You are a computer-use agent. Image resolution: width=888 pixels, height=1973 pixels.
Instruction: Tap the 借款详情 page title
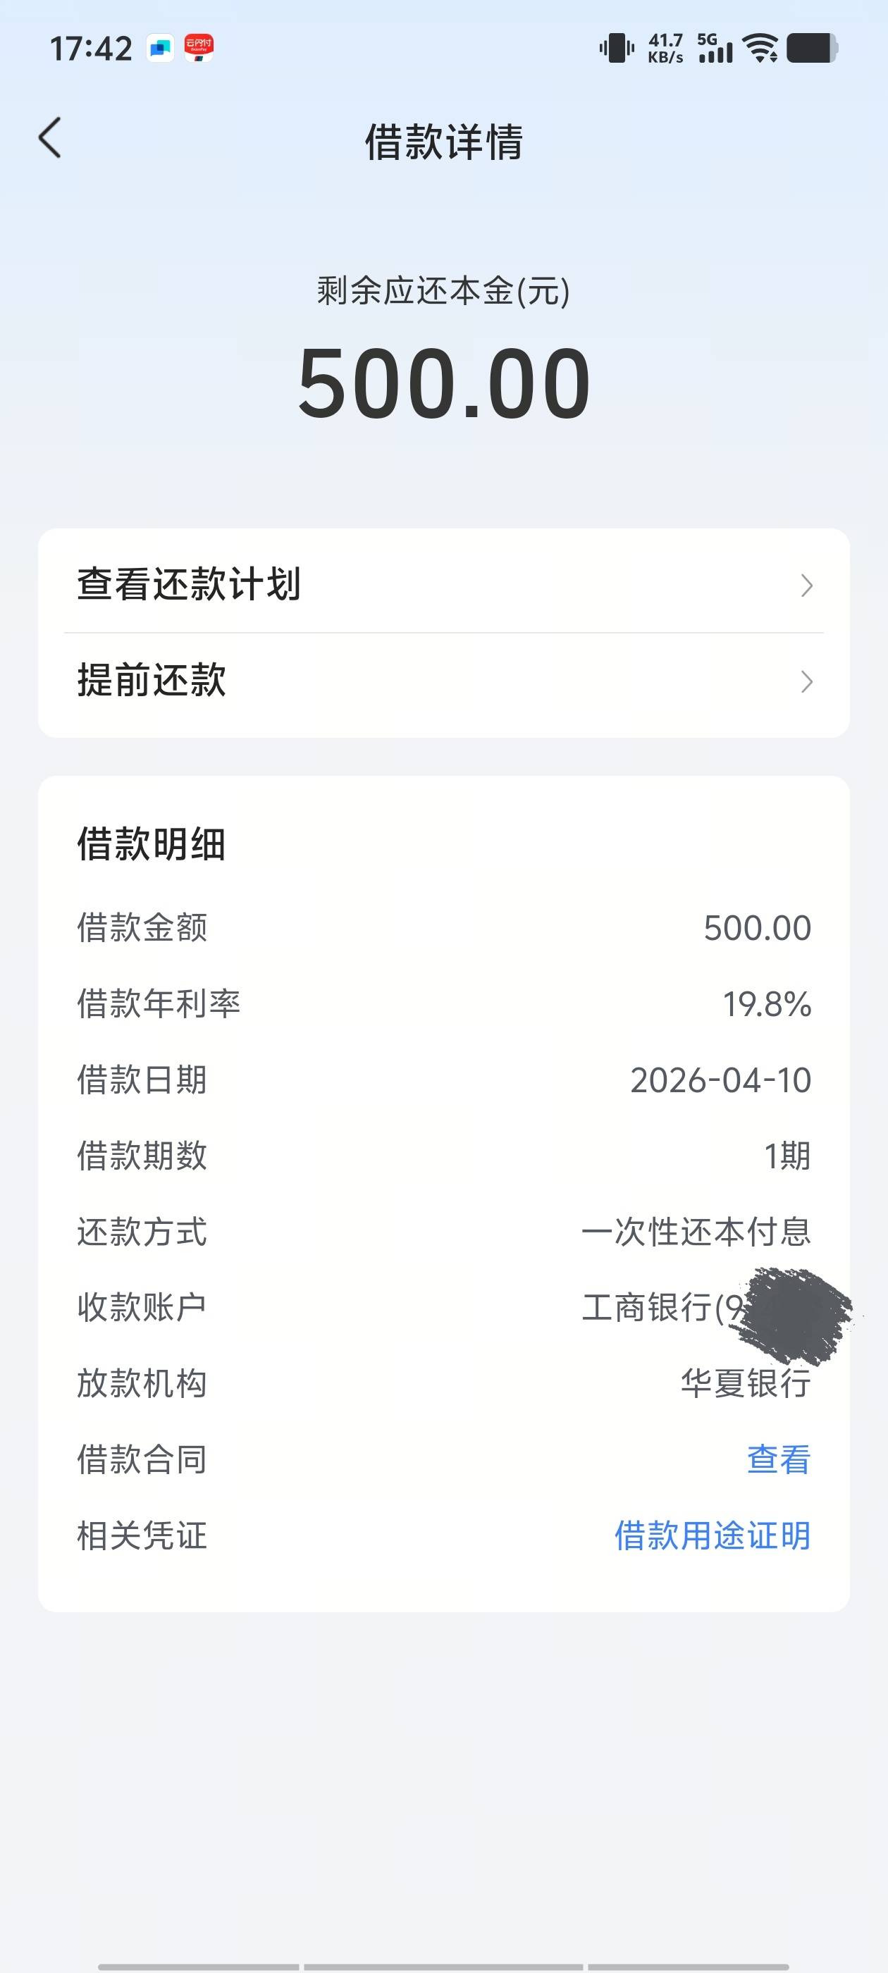pyautogui.click(x=443, y=142)
